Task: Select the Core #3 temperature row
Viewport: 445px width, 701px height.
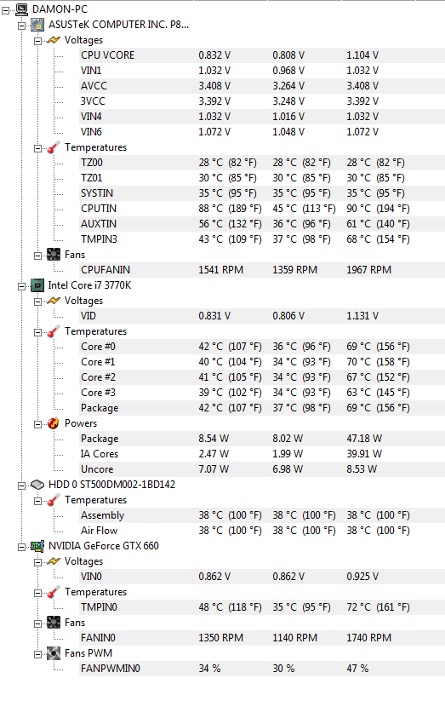Action: (262, 393)
